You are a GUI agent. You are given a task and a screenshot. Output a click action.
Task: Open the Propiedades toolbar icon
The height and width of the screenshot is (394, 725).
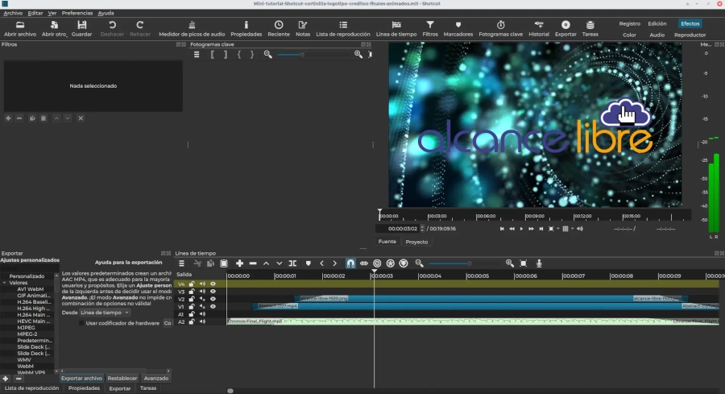pos(246,24)
